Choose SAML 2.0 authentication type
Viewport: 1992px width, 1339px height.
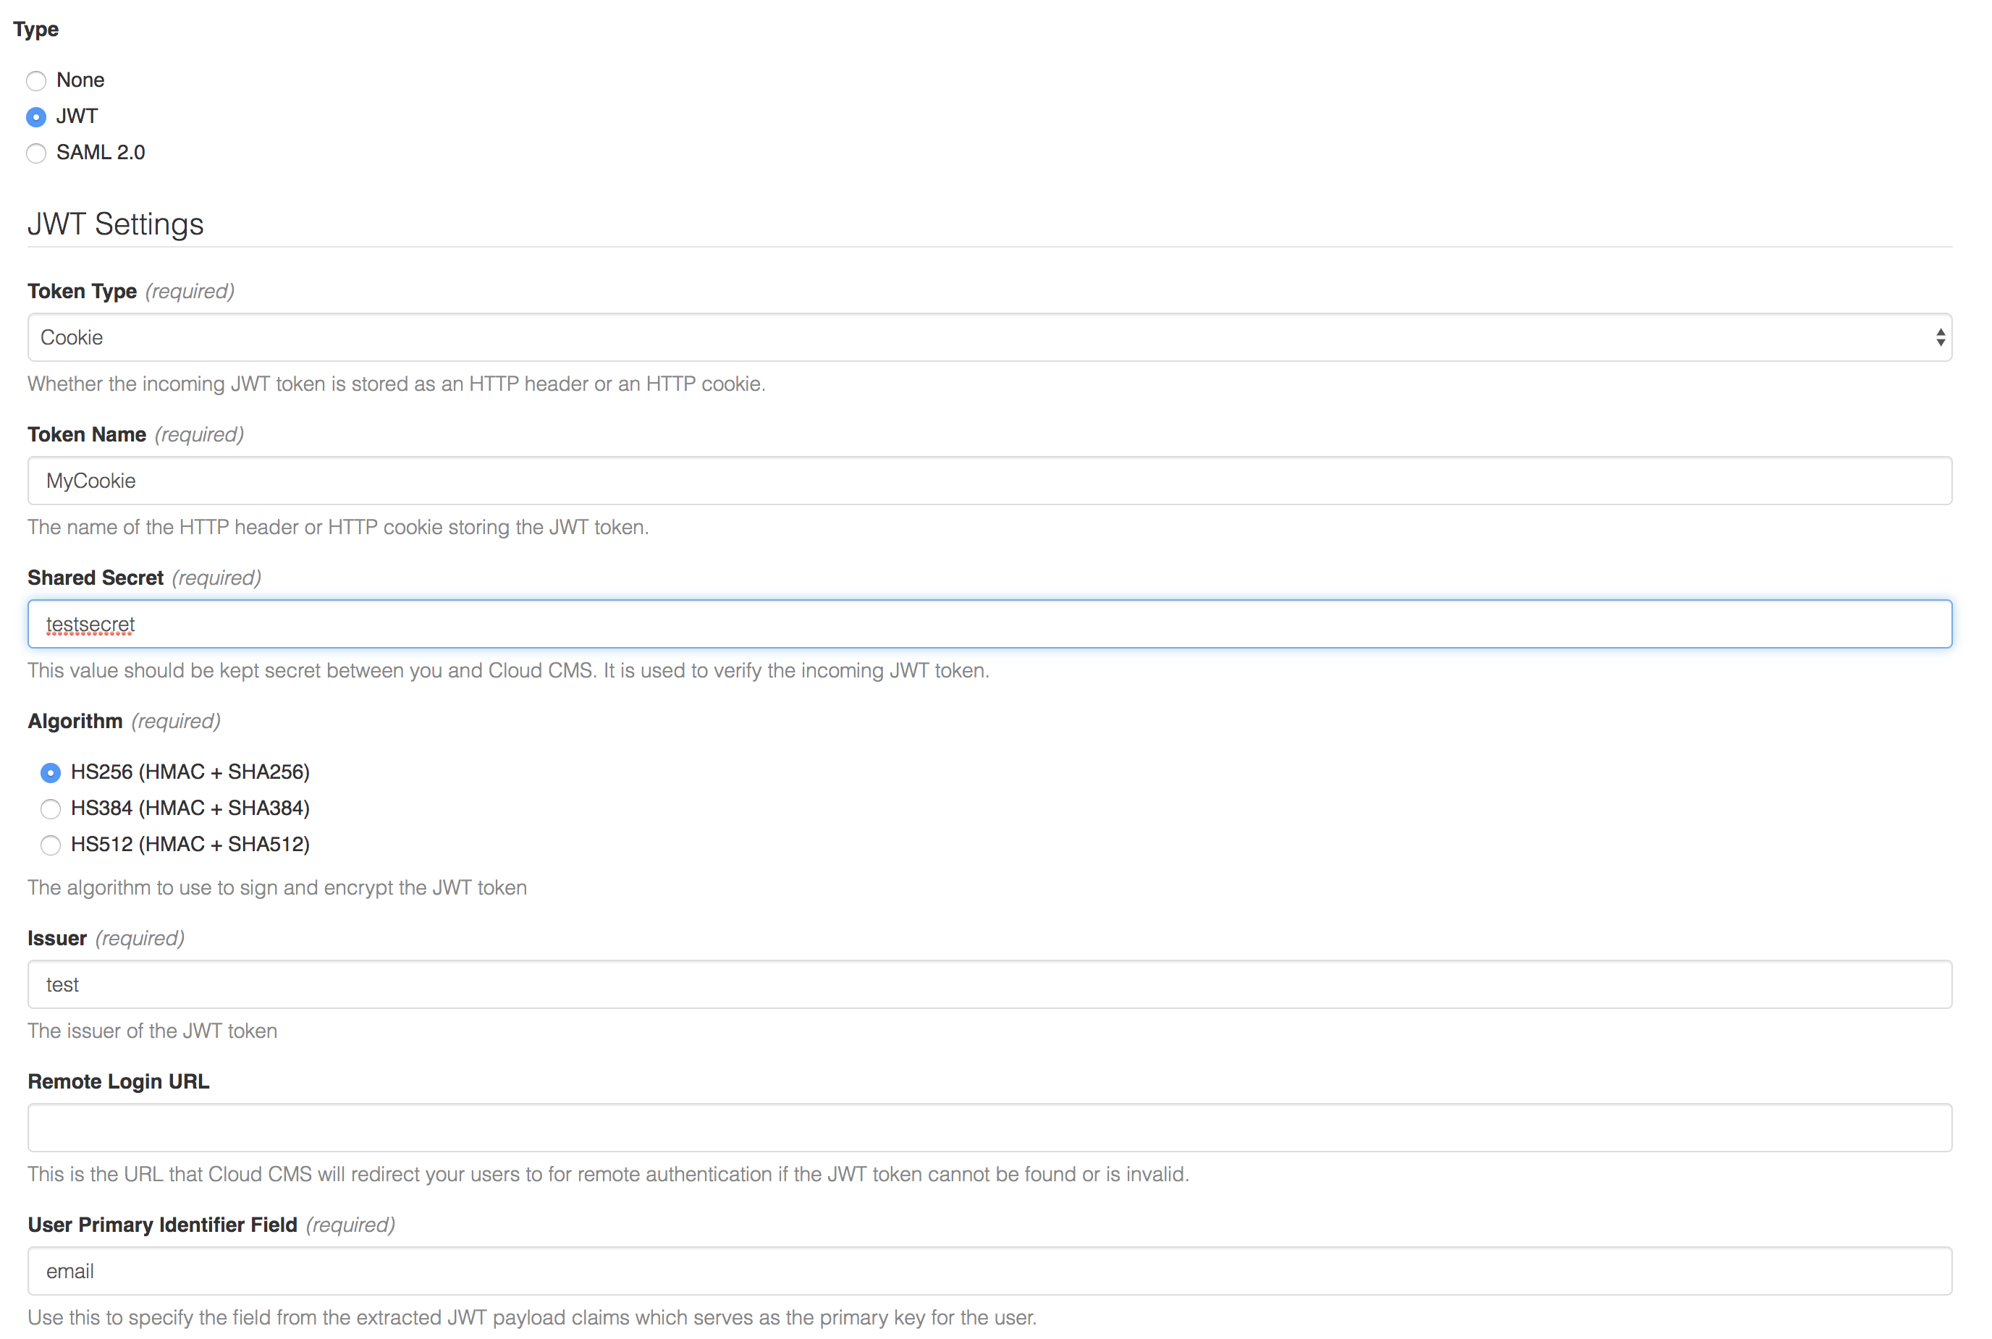pyautogui.click(x=36, y=153)
